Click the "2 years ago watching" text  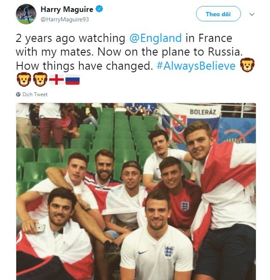coord(70,38)
